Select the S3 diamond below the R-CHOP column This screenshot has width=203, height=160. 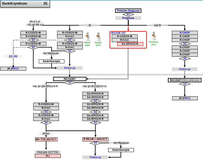(185, 58)
